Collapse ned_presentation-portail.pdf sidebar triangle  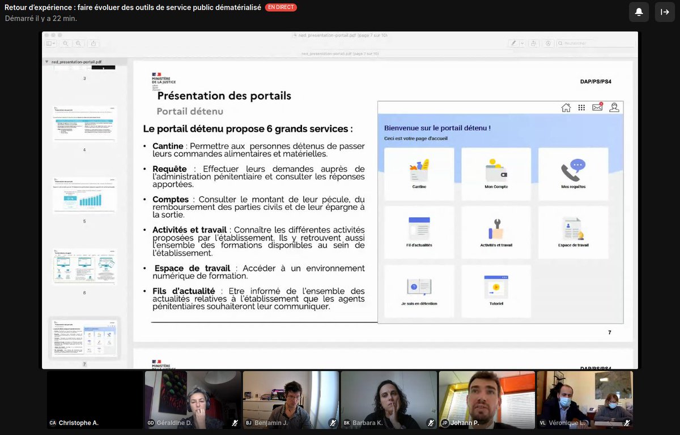(46, 62)
